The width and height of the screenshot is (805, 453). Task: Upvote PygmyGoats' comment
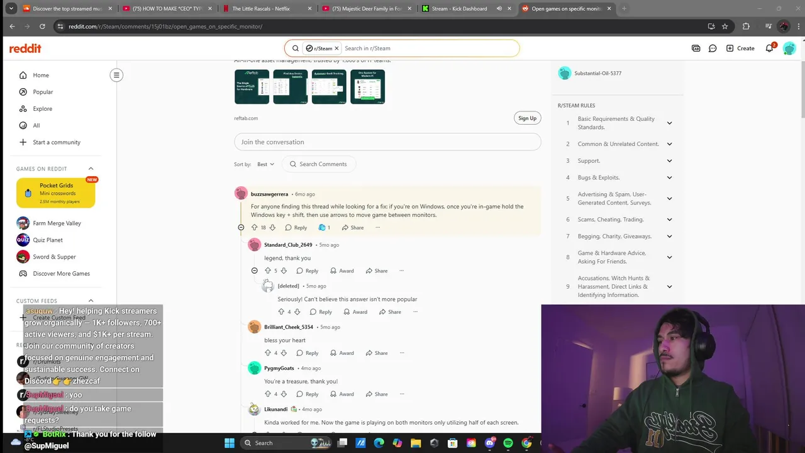coord(267,394)
